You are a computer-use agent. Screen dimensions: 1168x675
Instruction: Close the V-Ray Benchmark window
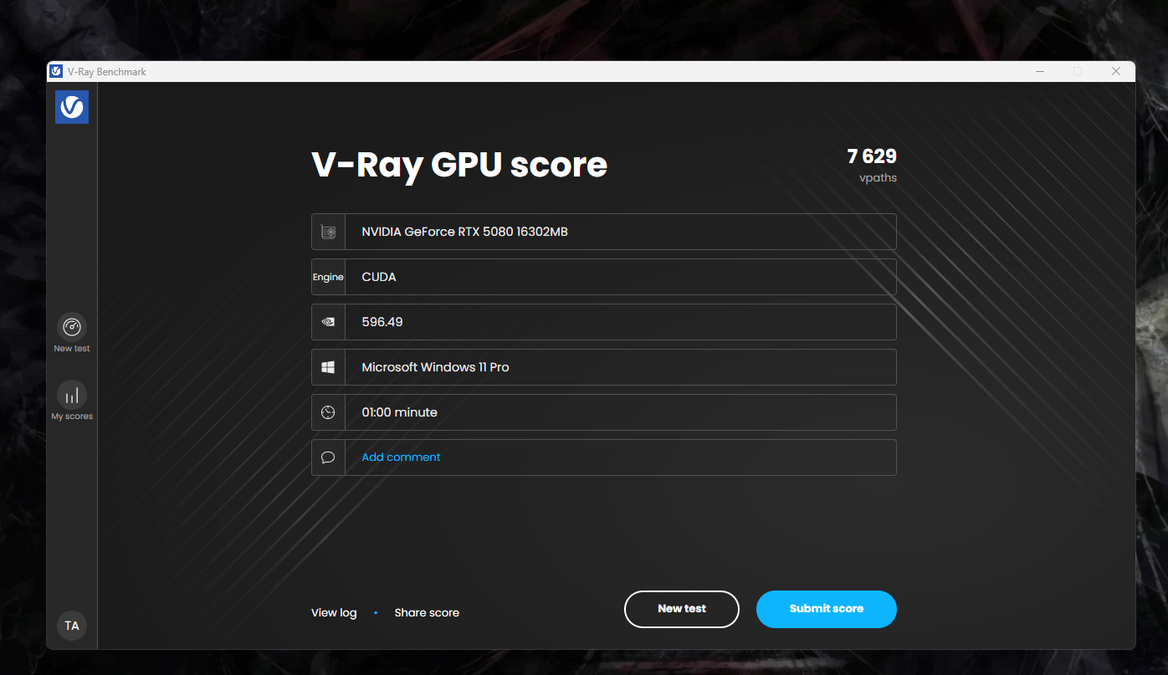1116,72
